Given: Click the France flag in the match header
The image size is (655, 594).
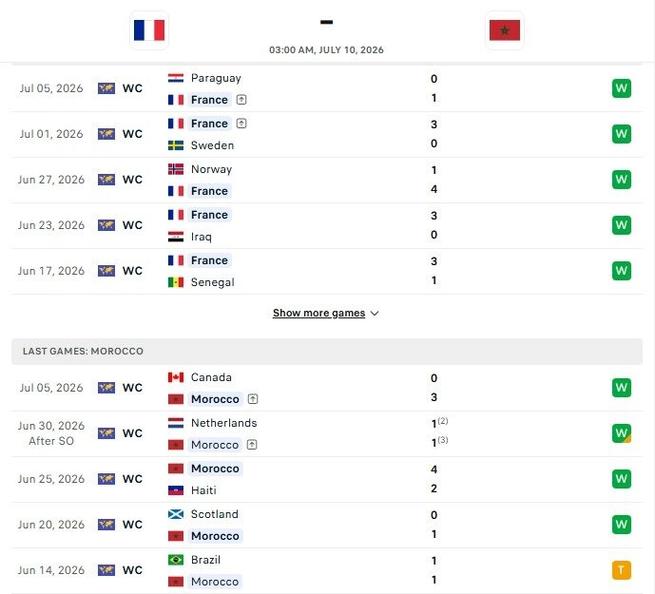Looking at the screenshot, I should (x=149, y=30).
